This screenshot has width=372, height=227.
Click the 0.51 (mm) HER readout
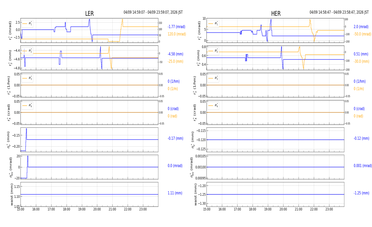[x=361, y=54]
